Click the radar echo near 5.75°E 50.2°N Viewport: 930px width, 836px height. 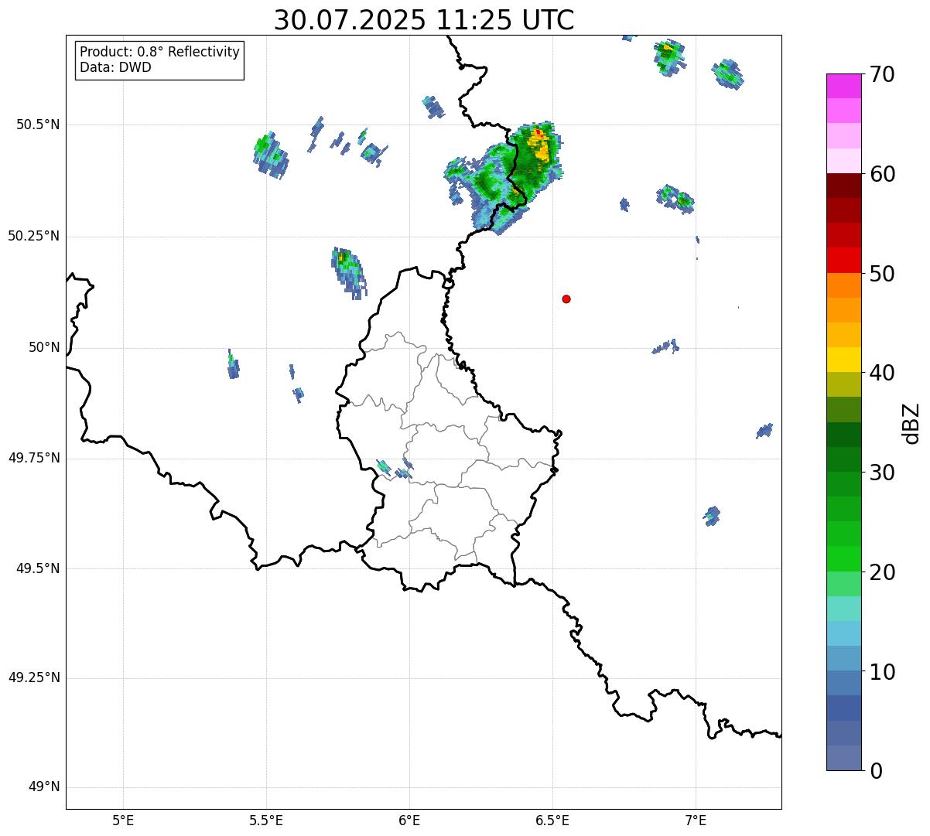pyautogui.click(x=348, y=273)
